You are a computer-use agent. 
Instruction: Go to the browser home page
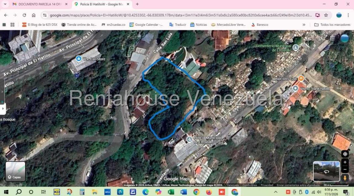pyautogui.click(x=34, y=15)
